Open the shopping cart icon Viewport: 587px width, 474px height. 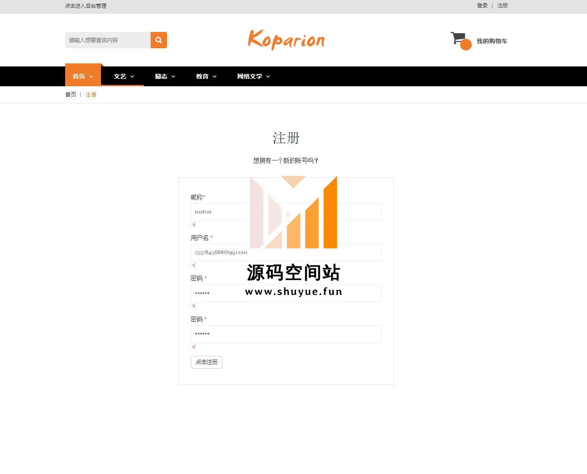point(458,38)
